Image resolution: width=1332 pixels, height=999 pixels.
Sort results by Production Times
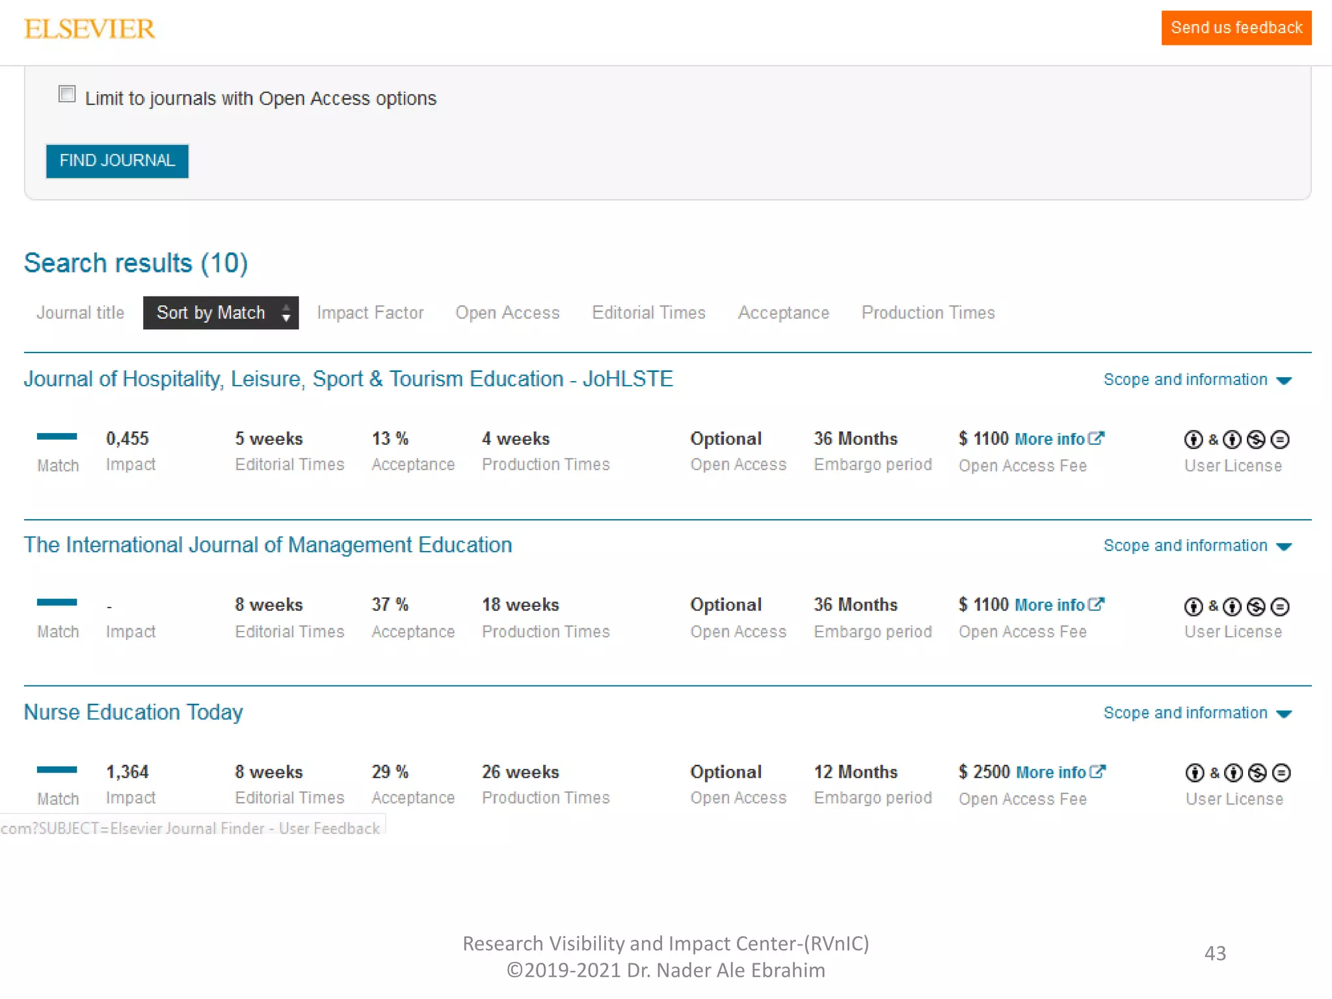pyautogui.click(x=928, y=313)
